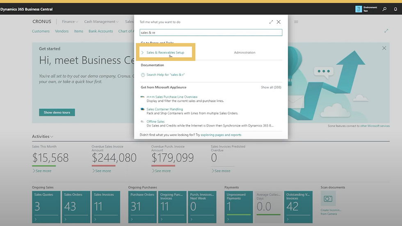Open the Sales Quotes tile showing 3
This screenshot has width=402, height=226.
46,207
